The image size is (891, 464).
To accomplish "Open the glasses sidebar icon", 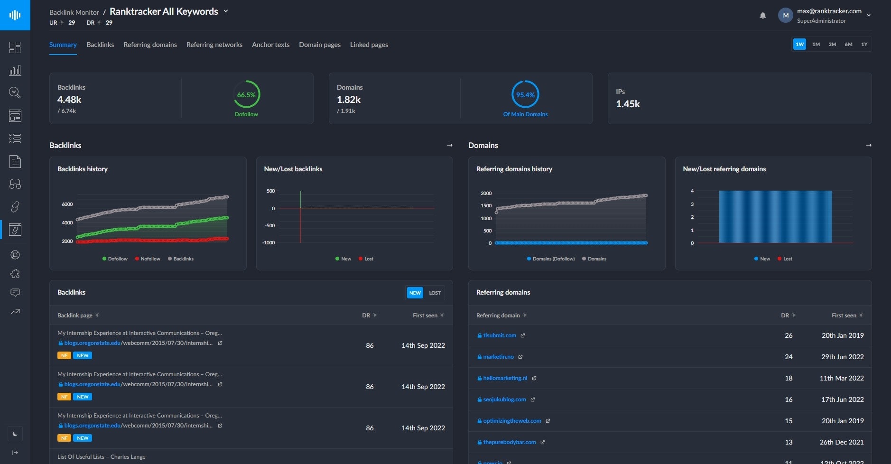I will (15, 184).
